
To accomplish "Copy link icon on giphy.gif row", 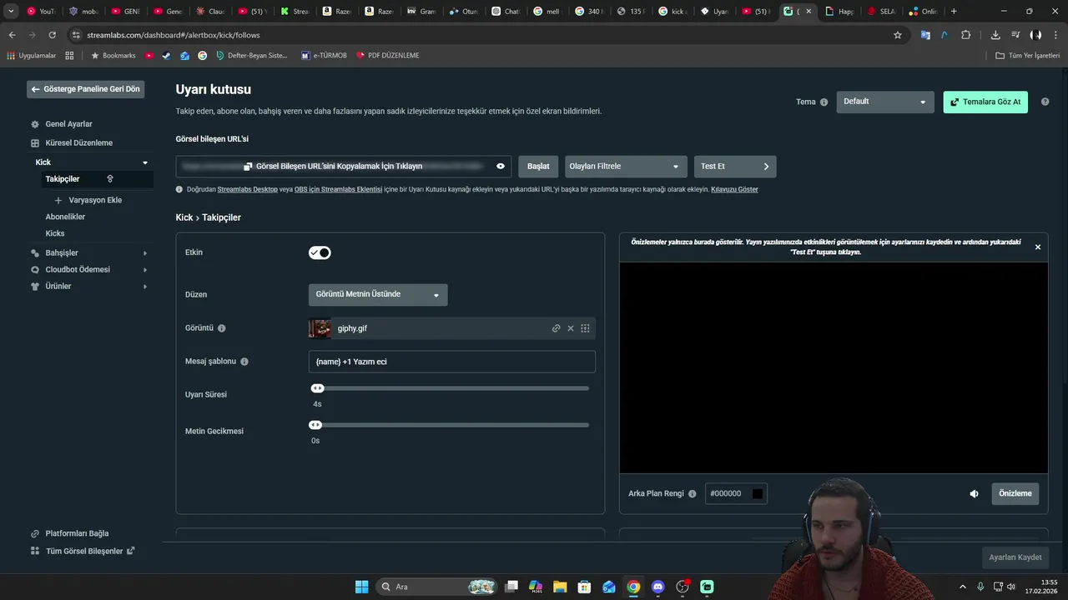I will (556, 328).
